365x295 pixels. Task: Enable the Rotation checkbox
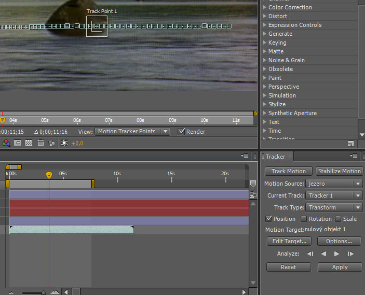(304, 219)
